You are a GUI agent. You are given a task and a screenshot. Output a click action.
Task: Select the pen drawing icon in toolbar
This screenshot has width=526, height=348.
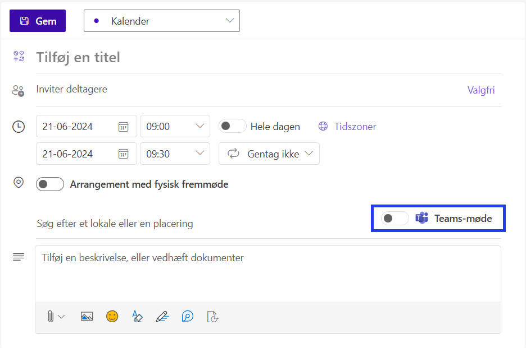(162, 316)
